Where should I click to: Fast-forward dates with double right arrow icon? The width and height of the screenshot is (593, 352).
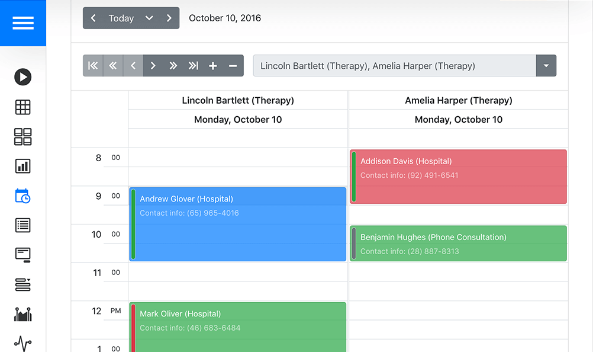pyautogui.click(x=173, y=65)
